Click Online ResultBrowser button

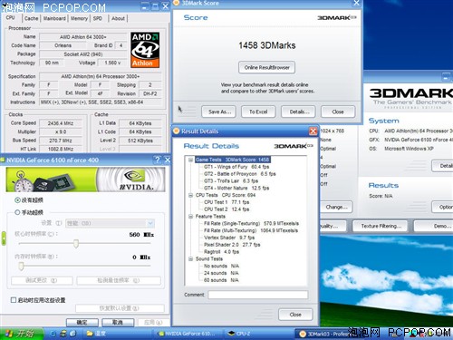tap(266, 67)
